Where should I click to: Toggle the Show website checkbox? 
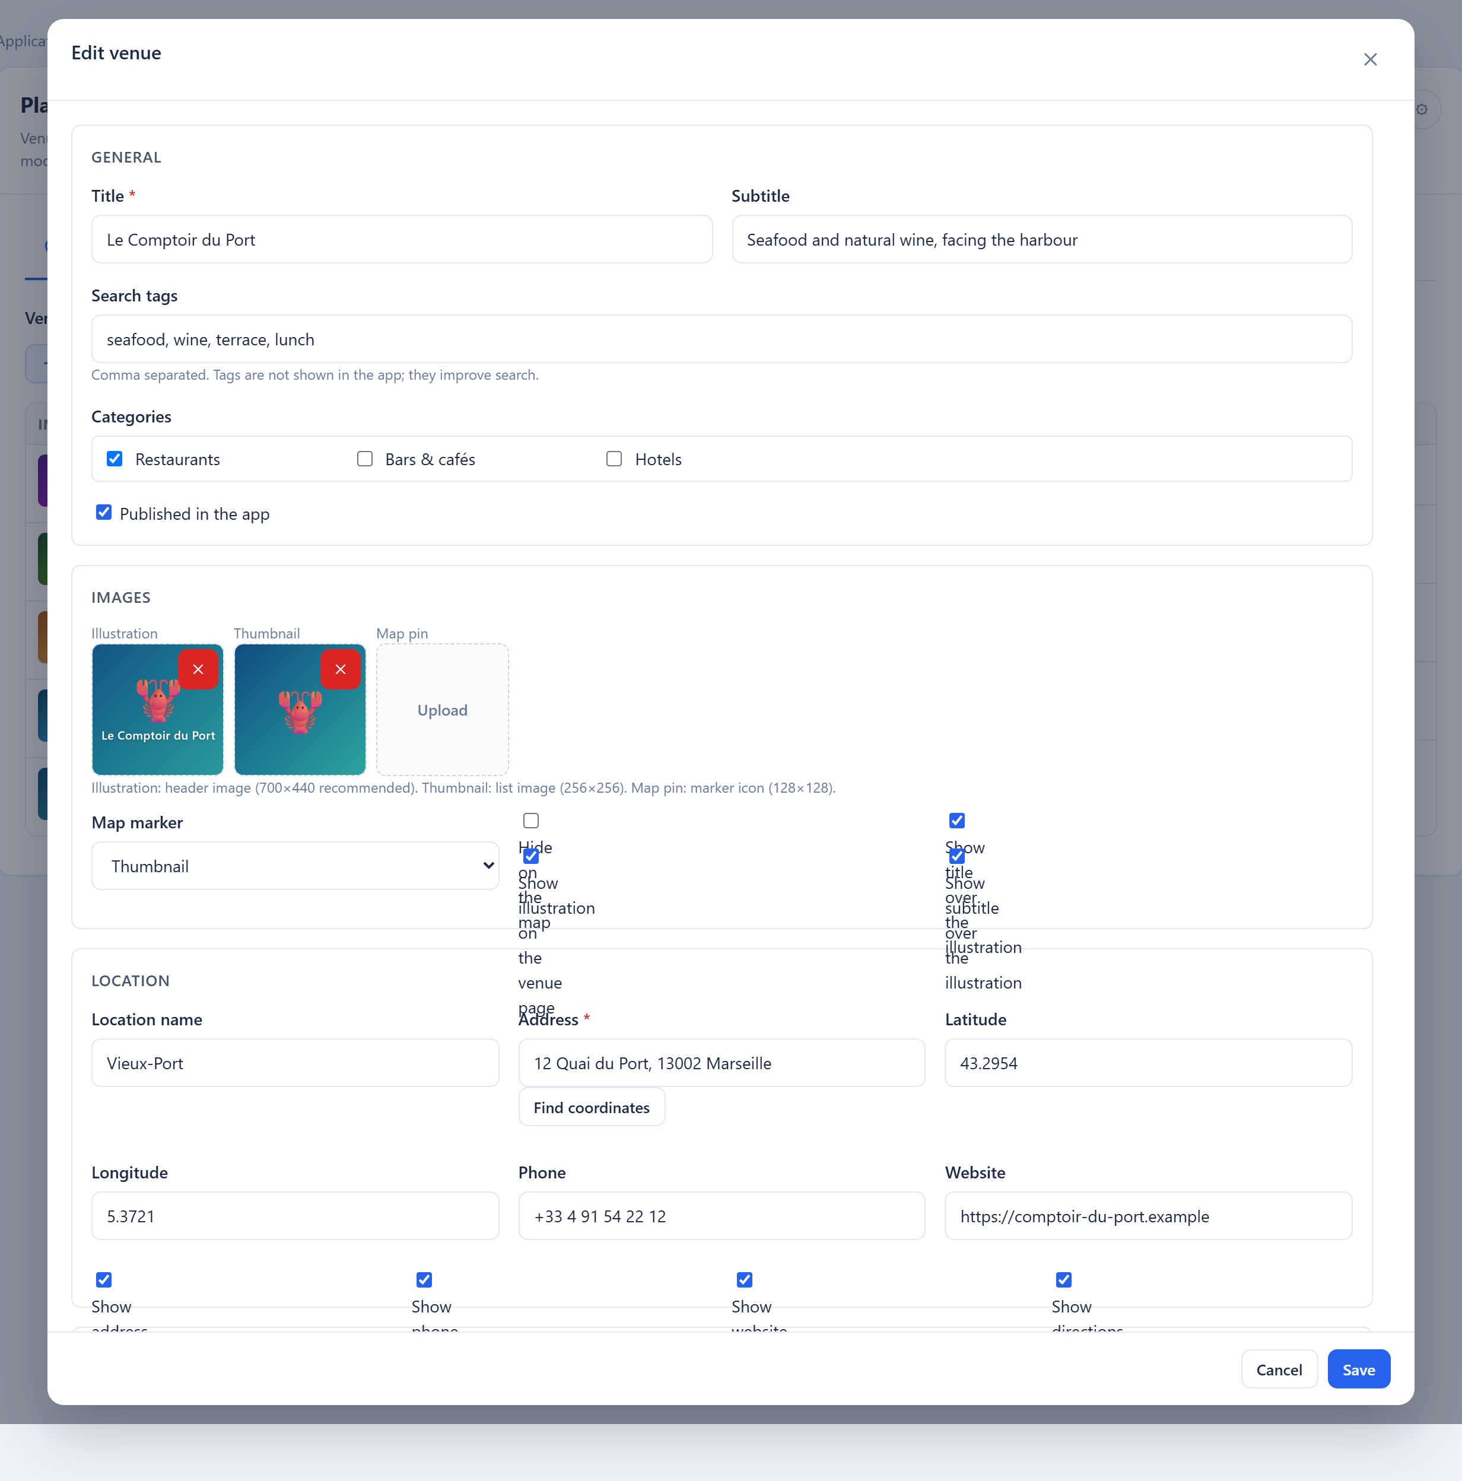(745, 1279)
